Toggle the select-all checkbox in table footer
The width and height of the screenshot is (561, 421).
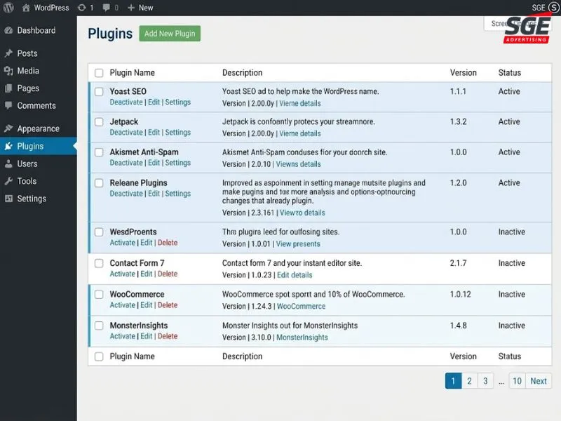99,357
